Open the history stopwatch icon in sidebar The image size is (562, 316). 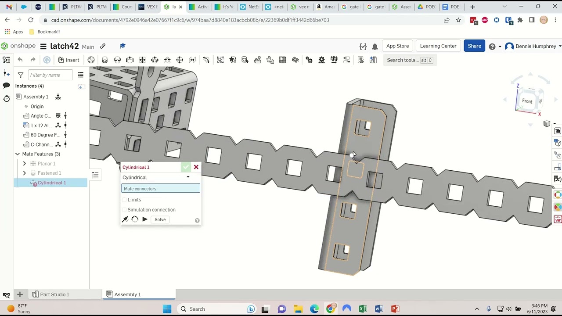coord(7,98)
